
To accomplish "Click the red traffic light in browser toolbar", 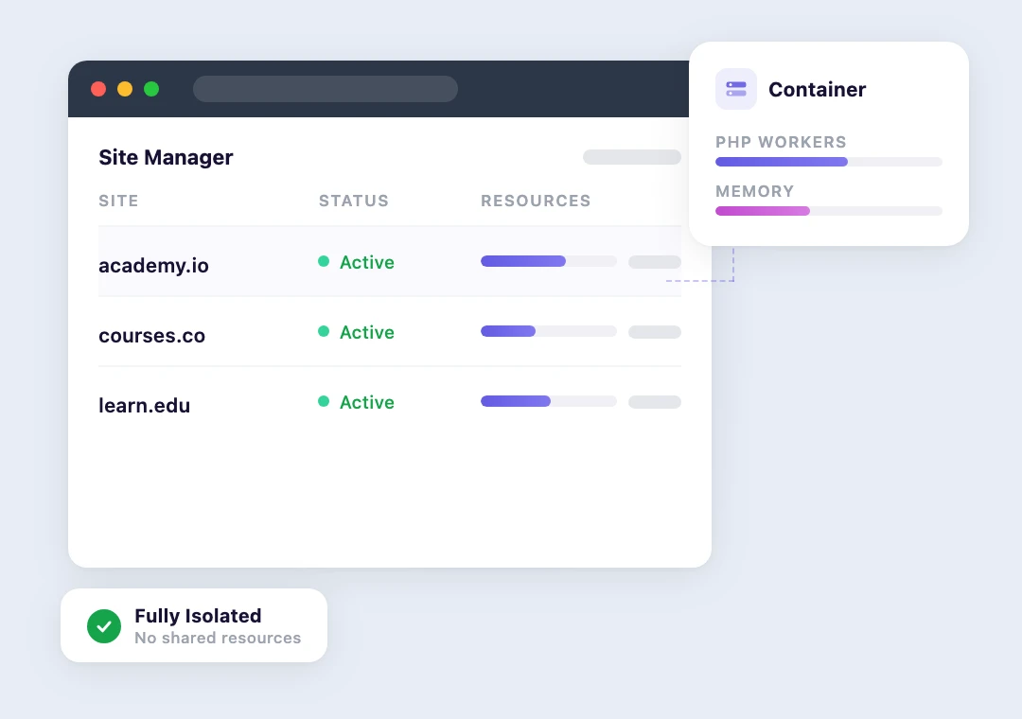I will [98, 88].
